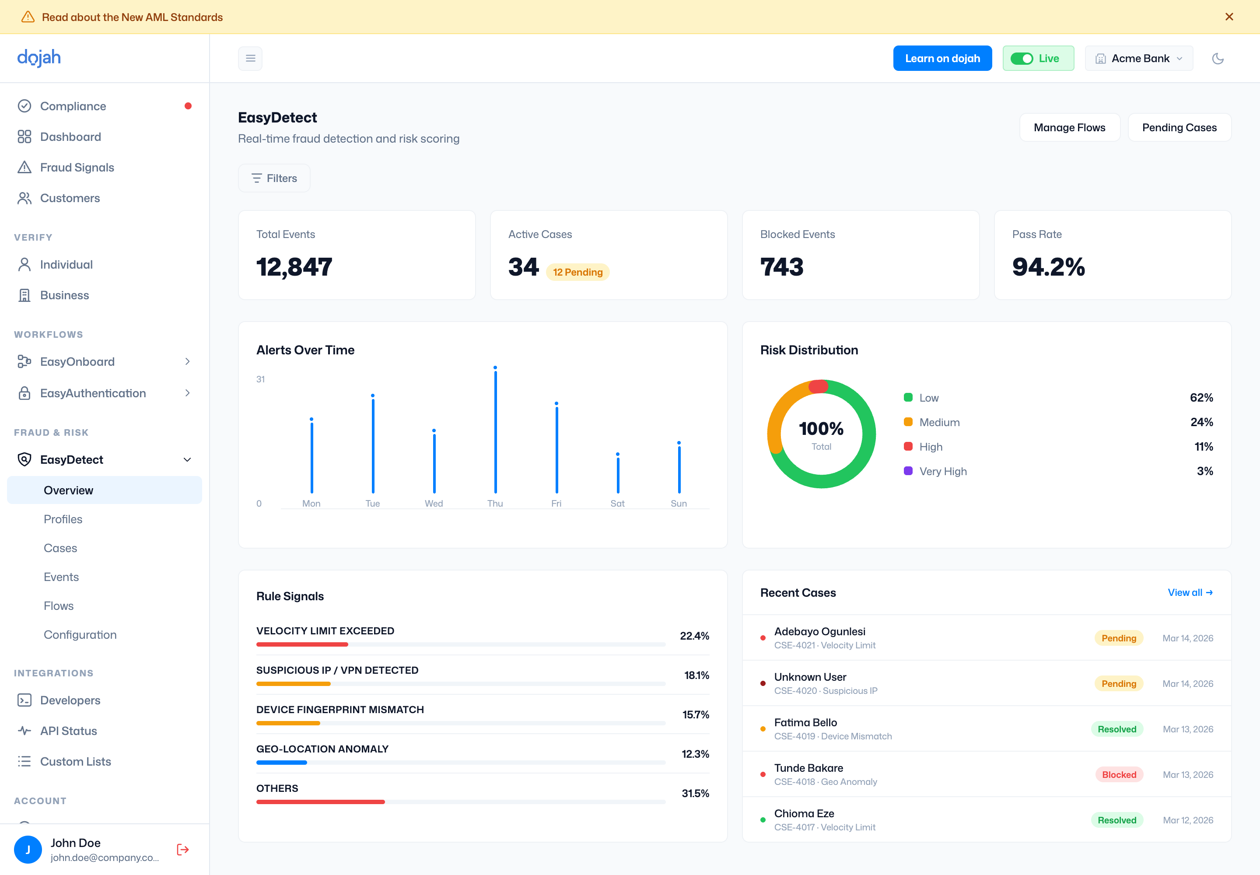The width and height of the screenshot is (1260, 875).
Task: Click the Custom Lists list icon
Action: coord(24,762)
